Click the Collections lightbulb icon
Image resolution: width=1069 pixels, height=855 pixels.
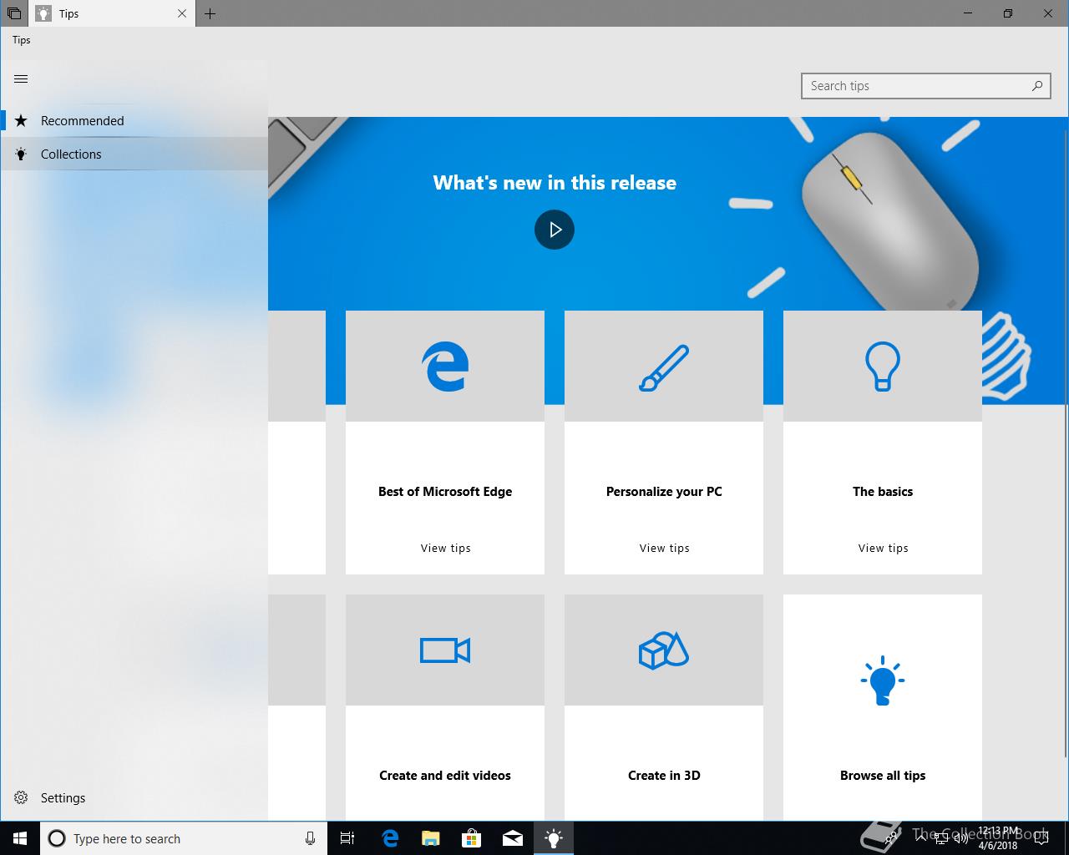[x=21, y=154]
